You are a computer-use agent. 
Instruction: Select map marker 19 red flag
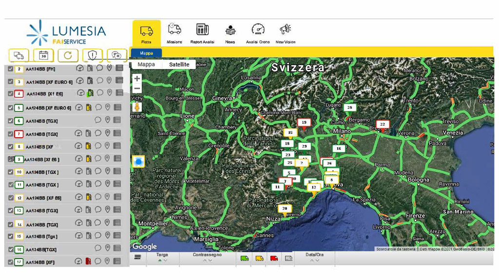[304, 123]
